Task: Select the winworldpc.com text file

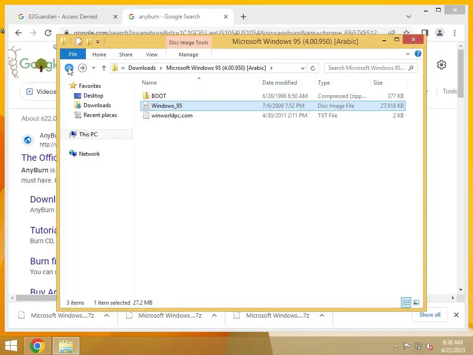Action: click(273, 115)
